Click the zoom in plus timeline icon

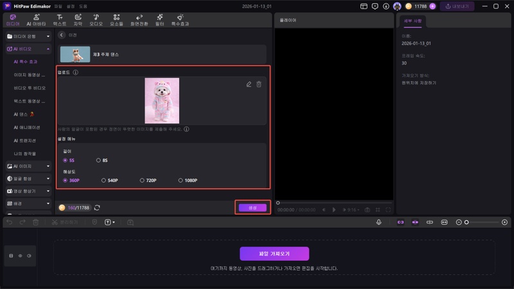pyautogui.click(x=504, y=222)
